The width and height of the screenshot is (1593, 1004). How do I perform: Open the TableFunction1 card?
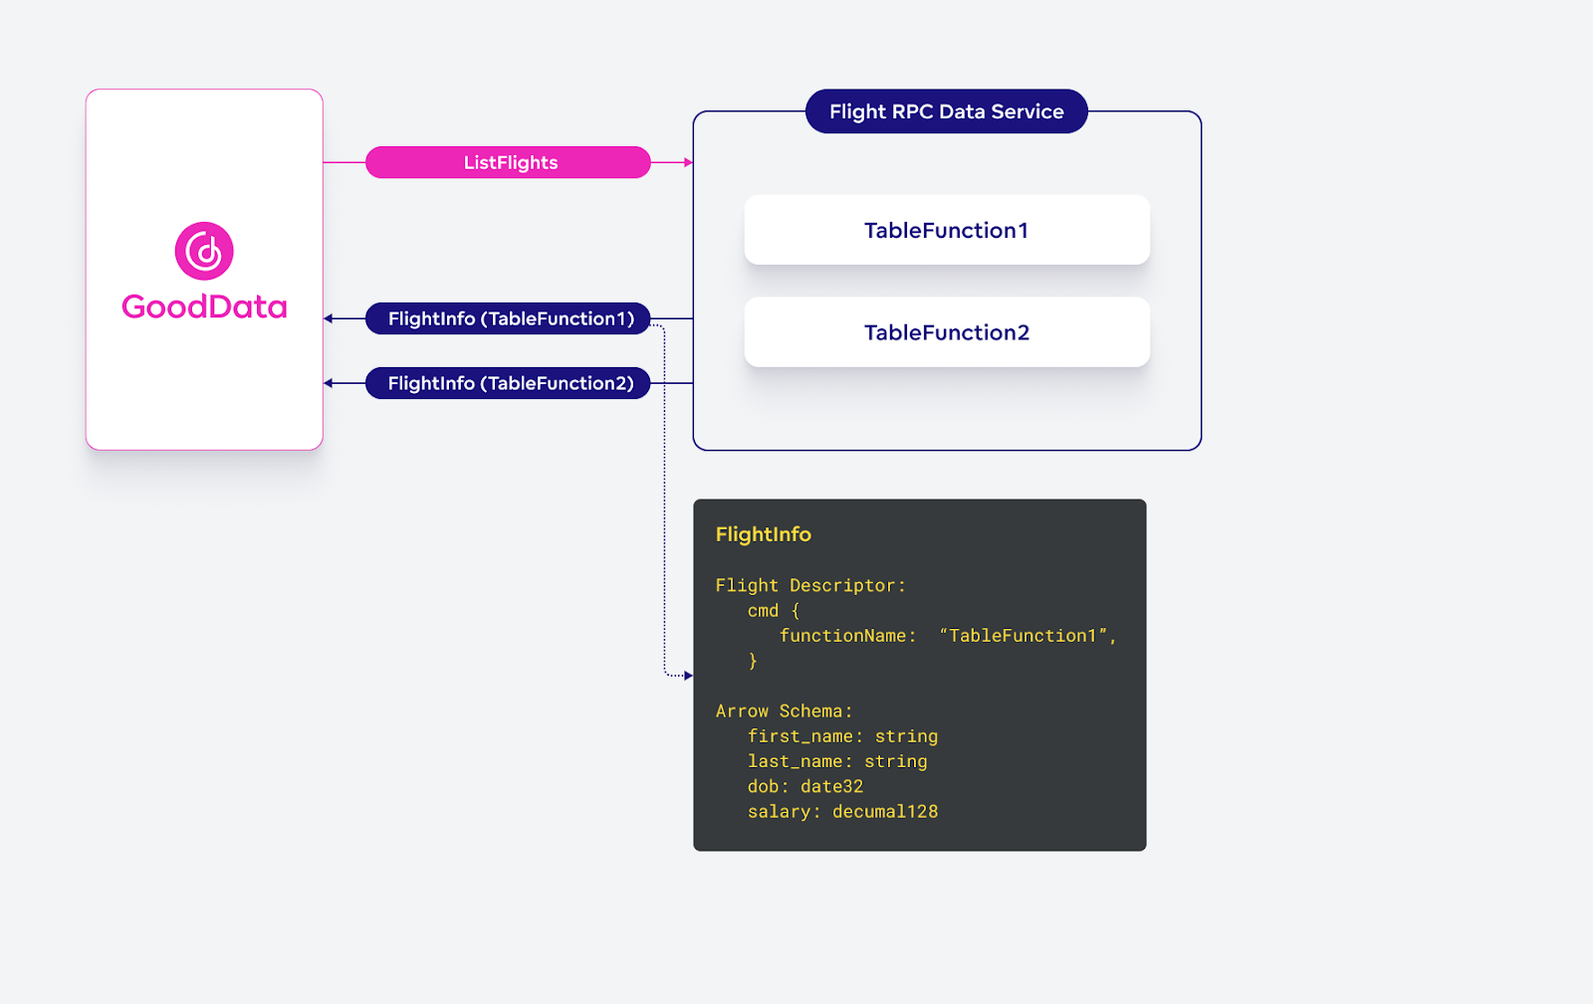tap(946, 230)
